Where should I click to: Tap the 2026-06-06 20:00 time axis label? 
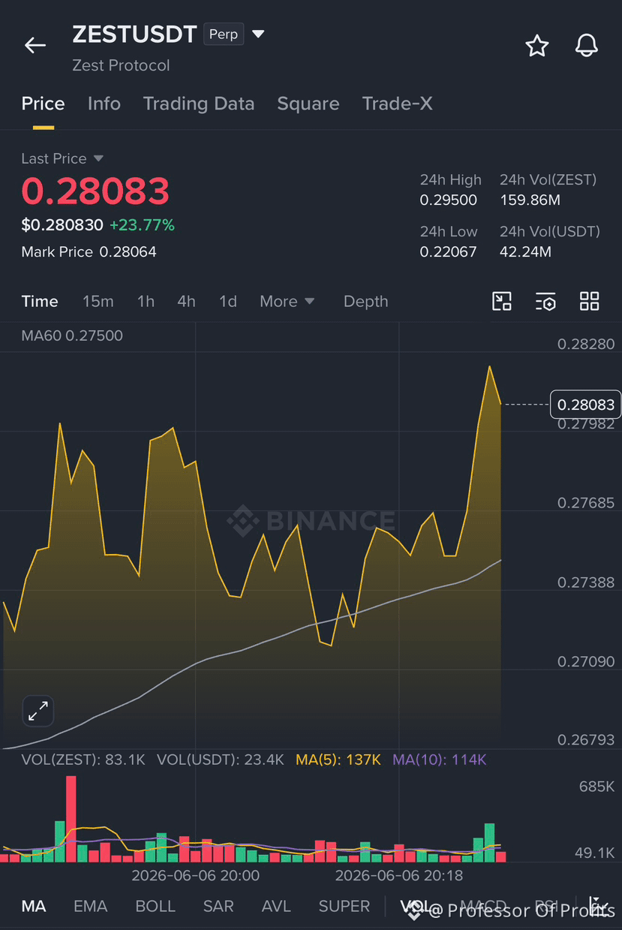[195, 875]
